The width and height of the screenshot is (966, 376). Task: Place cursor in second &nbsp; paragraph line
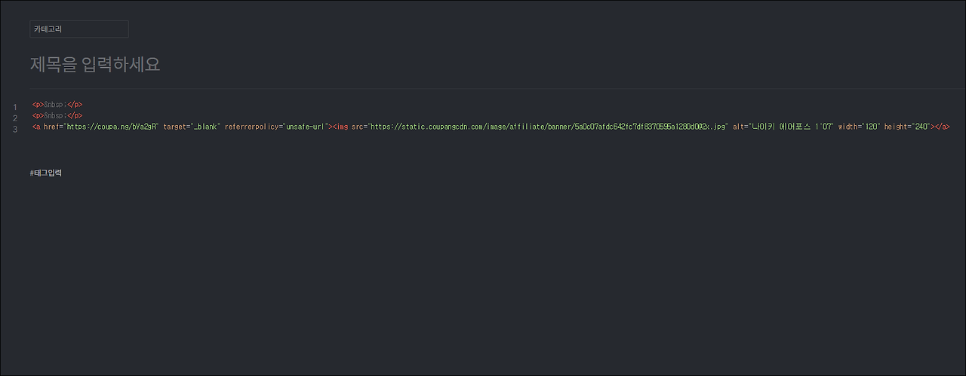tap(57, 115)
